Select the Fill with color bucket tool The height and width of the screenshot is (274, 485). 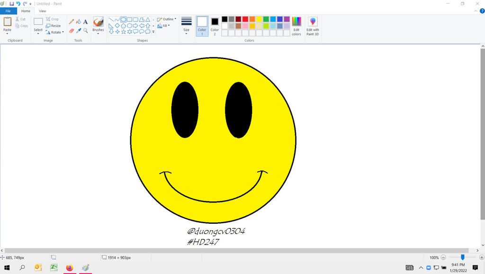[79, 22]
